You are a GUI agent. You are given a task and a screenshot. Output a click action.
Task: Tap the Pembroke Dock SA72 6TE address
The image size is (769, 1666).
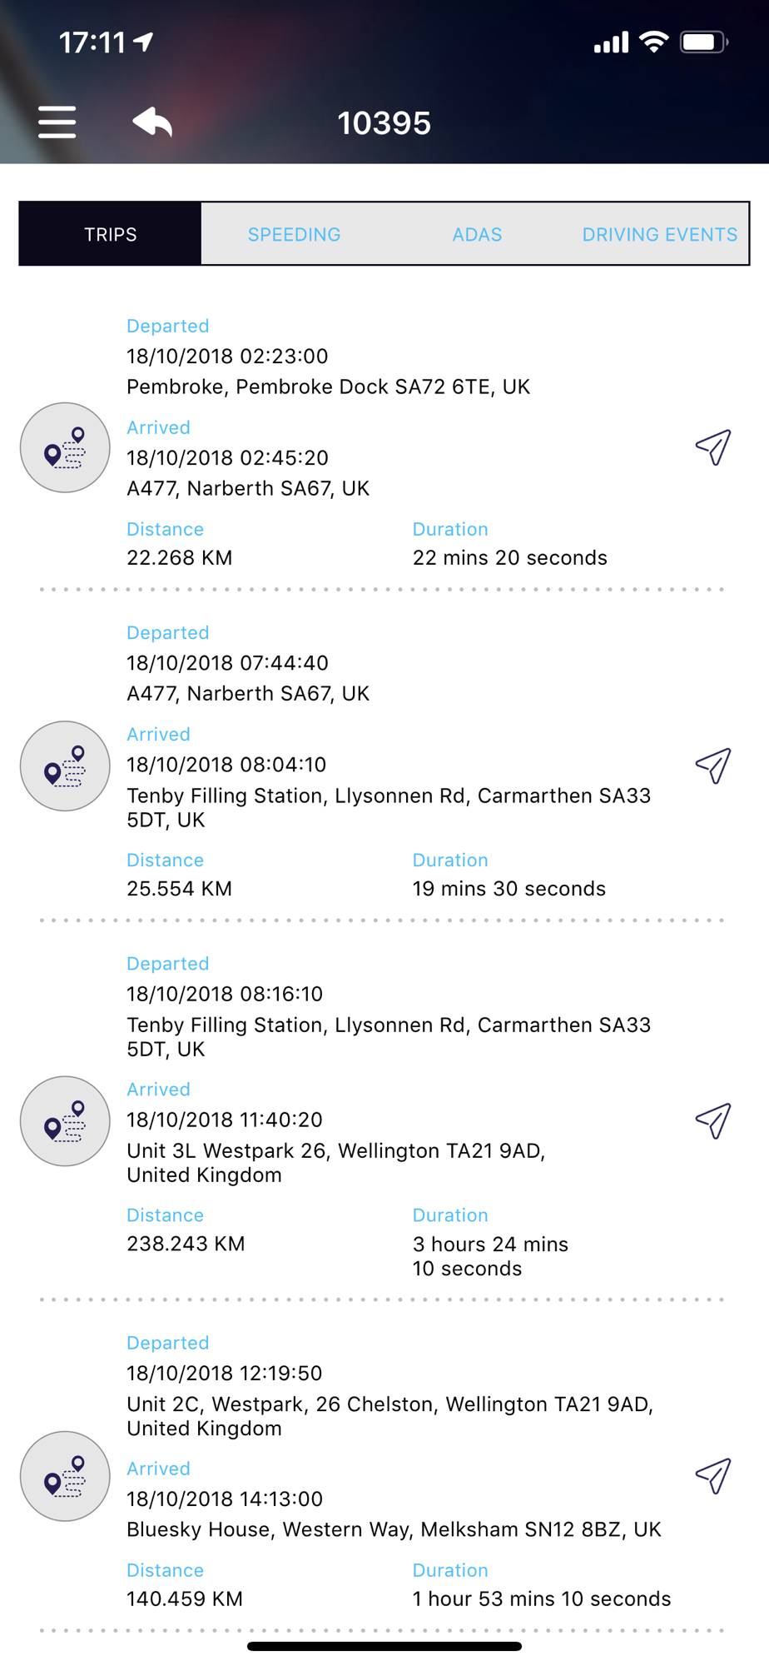coord(328,387)
